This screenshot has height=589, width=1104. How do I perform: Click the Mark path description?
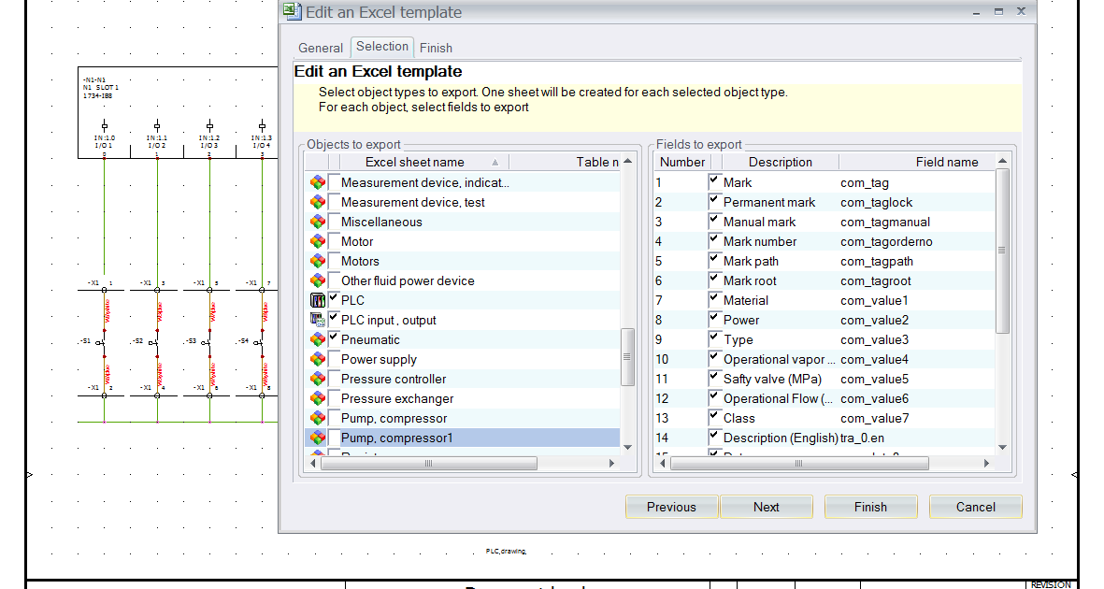pyautogui.click(x=752, y=262)
